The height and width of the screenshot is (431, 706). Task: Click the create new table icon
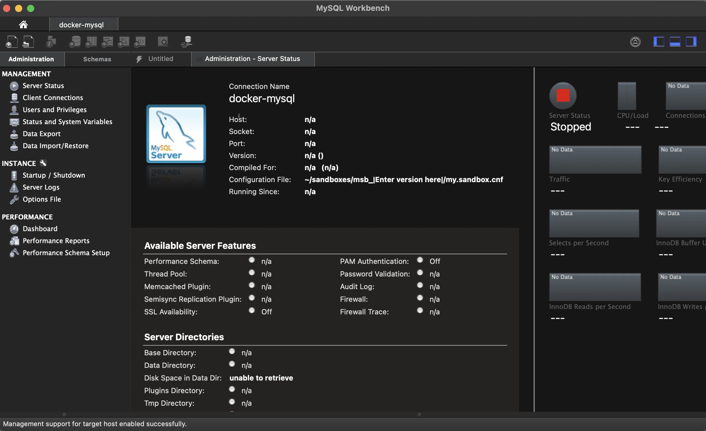[x=91, y=42]
